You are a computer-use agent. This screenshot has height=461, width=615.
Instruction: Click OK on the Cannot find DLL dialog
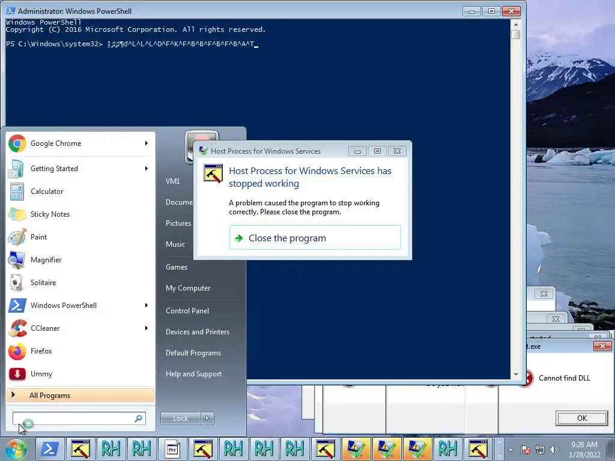[581, 418]
